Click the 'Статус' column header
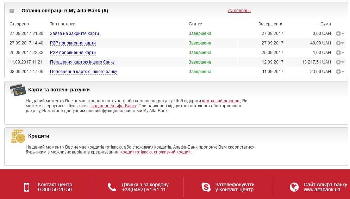The height and width of the screenshot is (199, 350). (195, 24)
